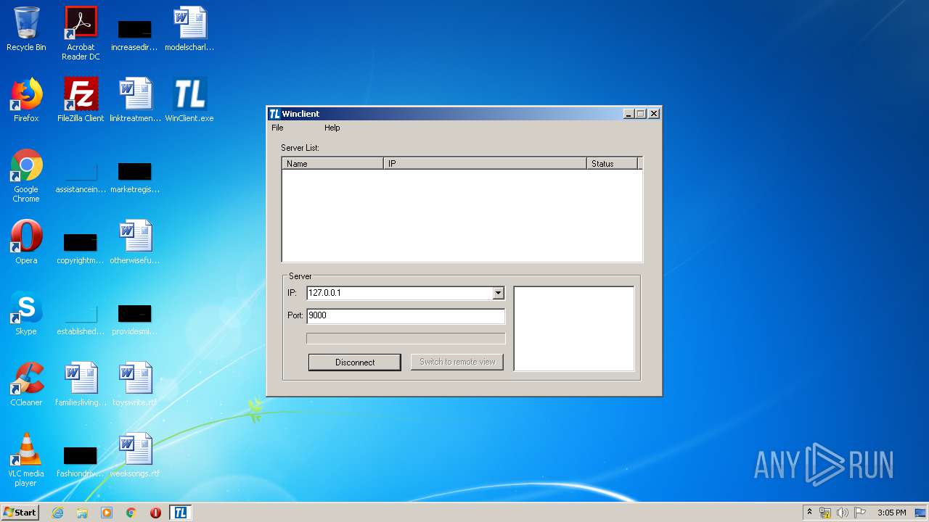Click the Opera icon in the taskbar

[x=155, y=513]
